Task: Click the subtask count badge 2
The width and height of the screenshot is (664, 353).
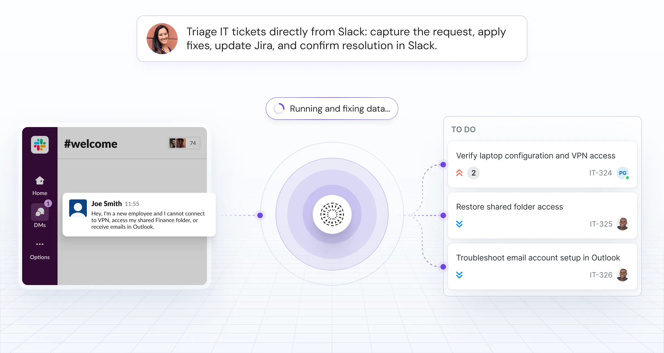Action: click(x=473, y=173)
